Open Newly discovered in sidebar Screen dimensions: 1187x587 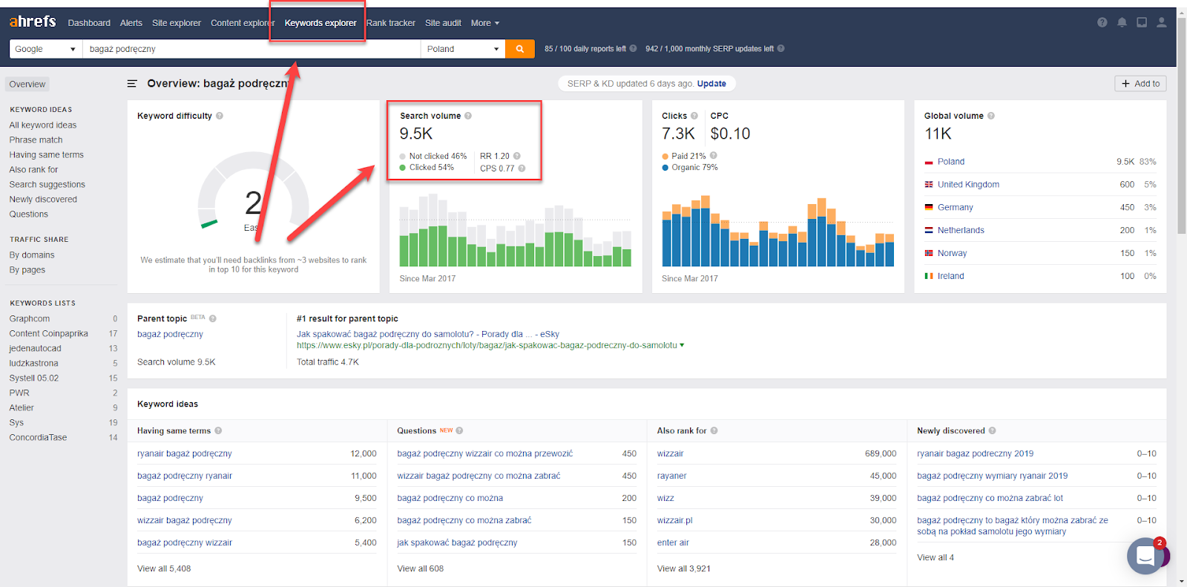tap(43, 200)
